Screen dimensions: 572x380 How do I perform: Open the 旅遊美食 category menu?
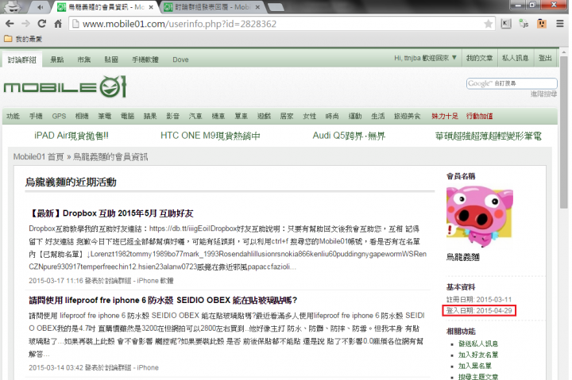[407, 117]
